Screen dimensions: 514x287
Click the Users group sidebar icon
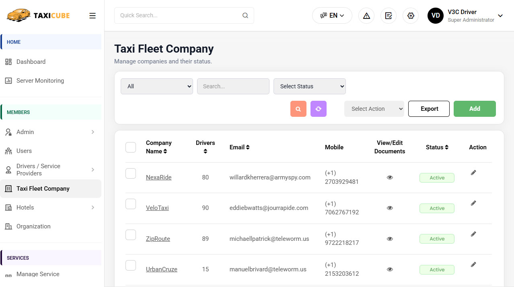click(x=8, y=151)
